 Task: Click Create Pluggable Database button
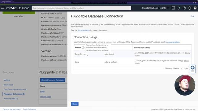[x=53, y=80]
